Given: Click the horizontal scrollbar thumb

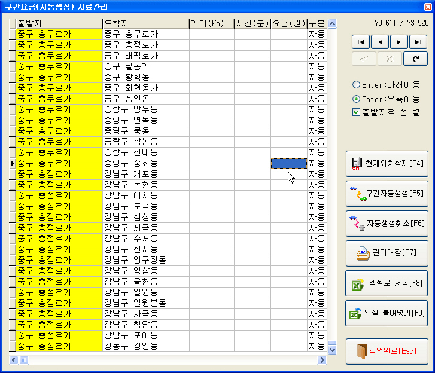Looking at the screenshot, I should coord(24,360).
